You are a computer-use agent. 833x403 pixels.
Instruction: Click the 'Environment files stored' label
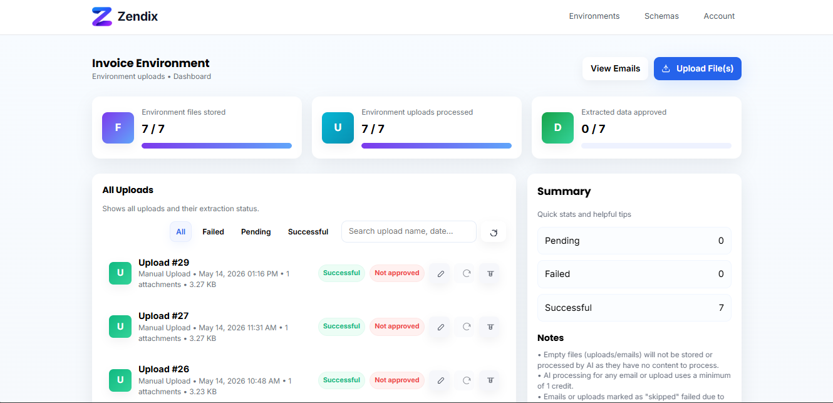pyautogui.click(x=184, y=112)
